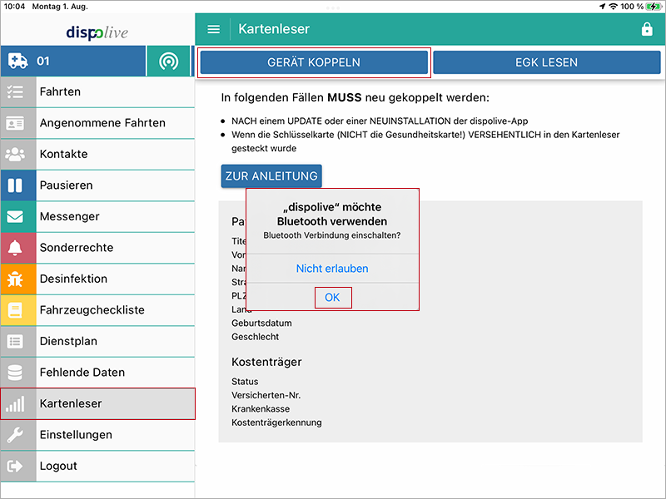Open Angenommene Fahrten menu entry
This screenshot has height=499, width=666.
click(x=97, y=123)
